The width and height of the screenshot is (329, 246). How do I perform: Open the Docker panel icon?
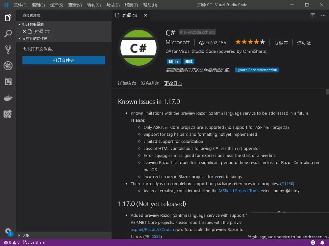pos(8,98)
